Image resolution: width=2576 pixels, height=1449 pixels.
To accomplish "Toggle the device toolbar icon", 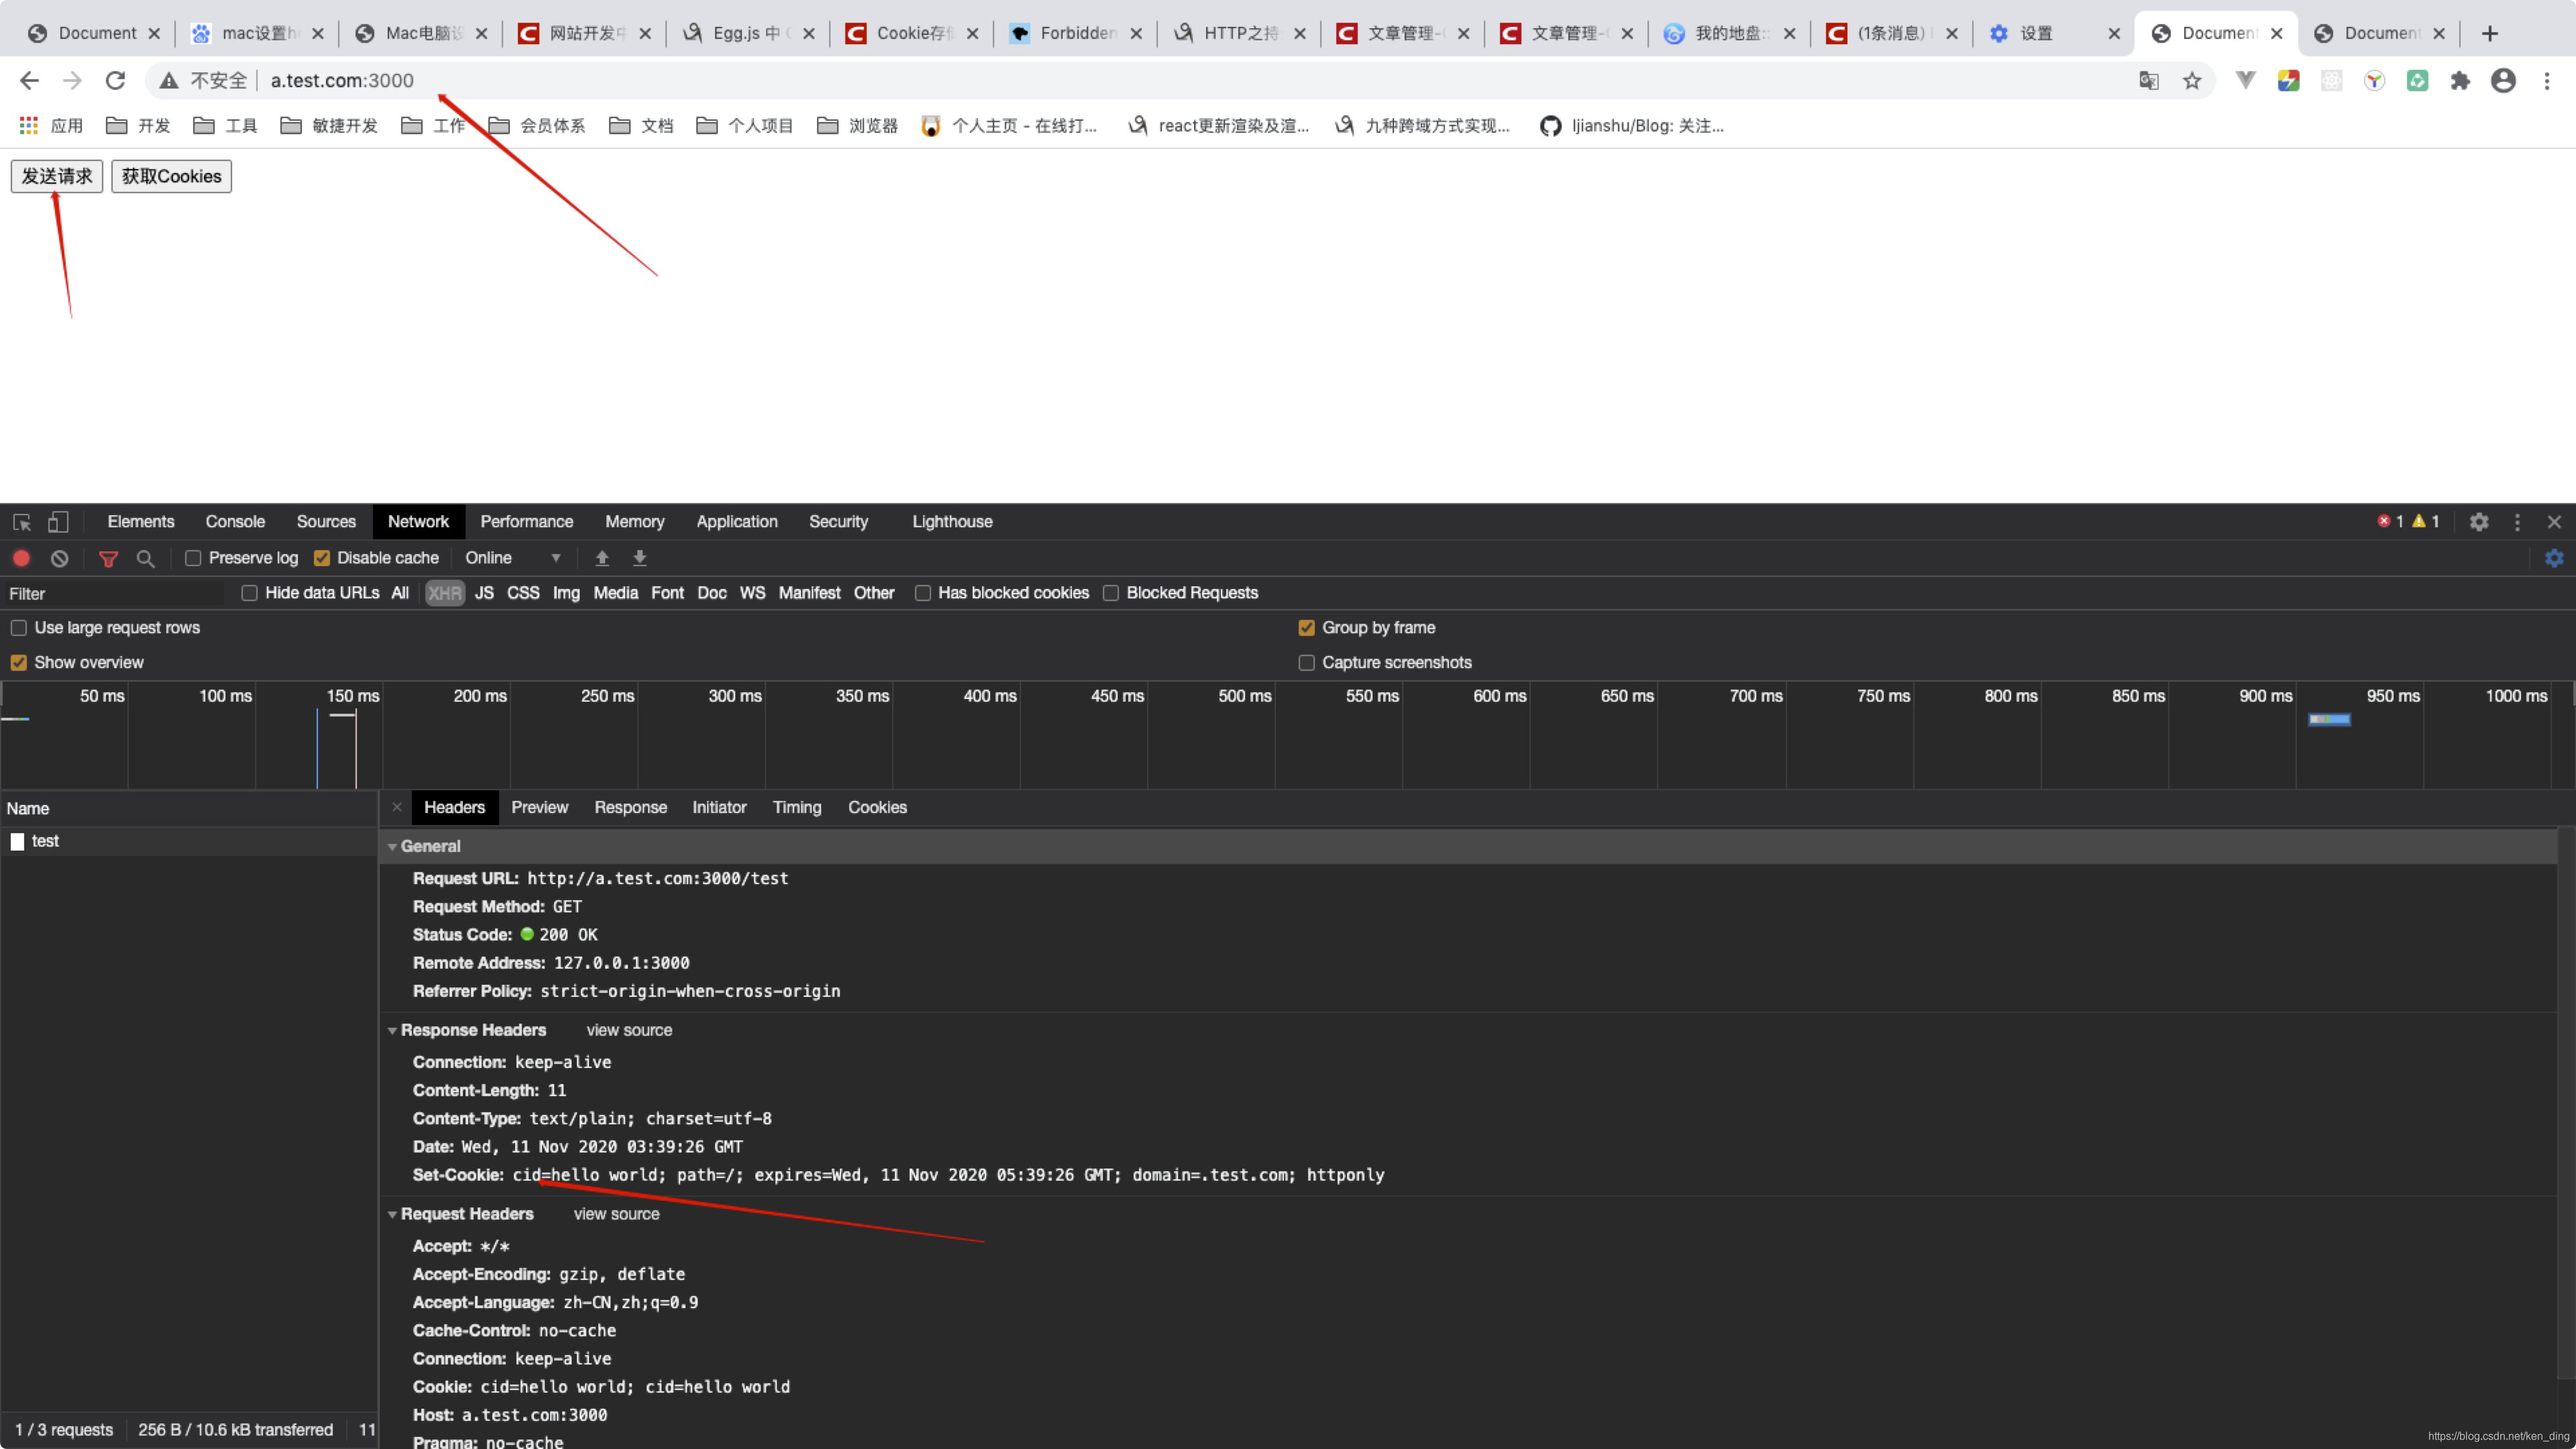I will 59,522.
